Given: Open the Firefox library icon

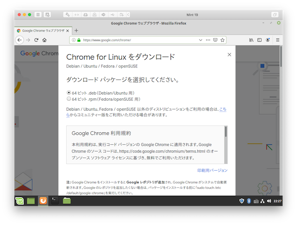Looking at the screenshot, I should [251, 40].
